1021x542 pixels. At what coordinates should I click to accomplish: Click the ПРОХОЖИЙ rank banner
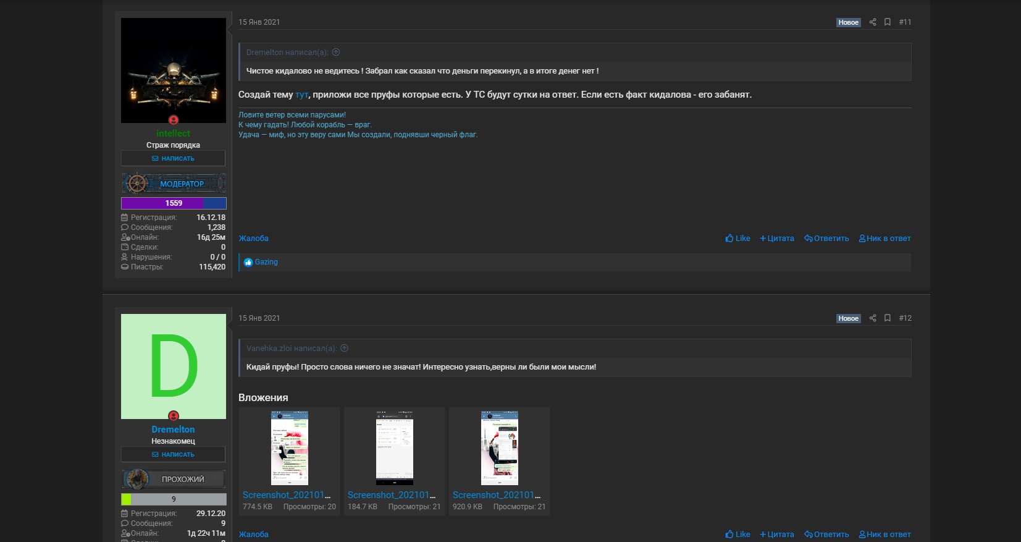tap(174, 479)
